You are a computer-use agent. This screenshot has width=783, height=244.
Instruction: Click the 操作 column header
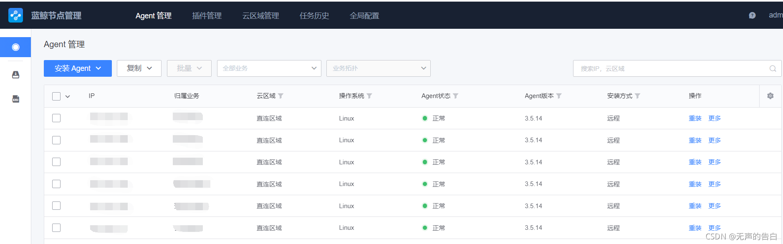tap(695, 96)
